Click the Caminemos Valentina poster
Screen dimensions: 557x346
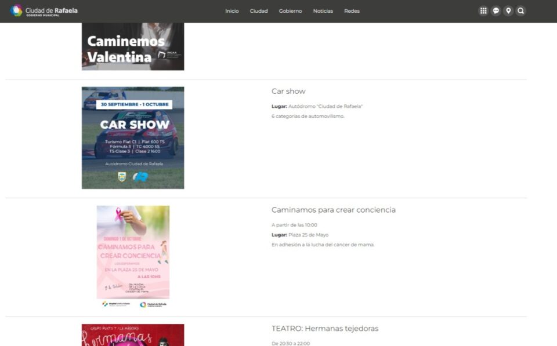pos(133,46)
